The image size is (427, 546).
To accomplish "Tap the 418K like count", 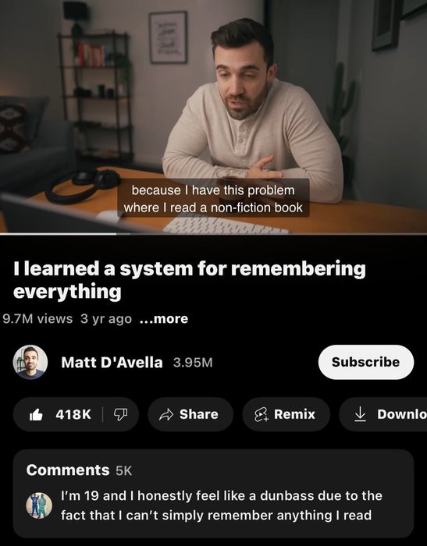I will [x=73, y=414].
